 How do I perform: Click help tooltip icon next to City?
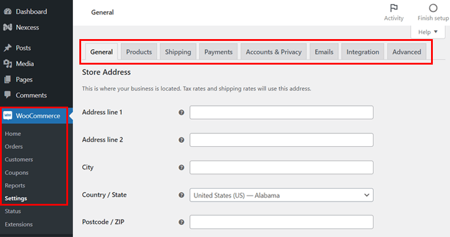(x=181, y=167)
